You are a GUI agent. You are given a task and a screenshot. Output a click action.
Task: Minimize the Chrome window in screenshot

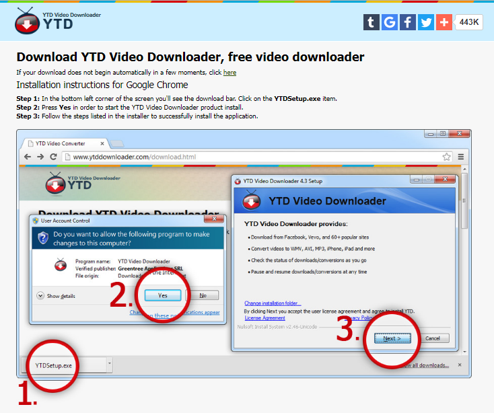point(431,133)
